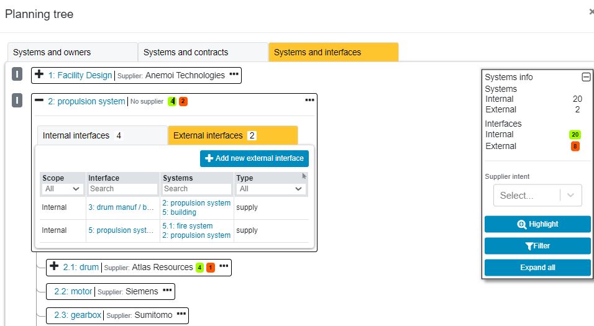Screen dimensions: 594x326
Task: Sort by the Type column header
Action: coord(245,178)
